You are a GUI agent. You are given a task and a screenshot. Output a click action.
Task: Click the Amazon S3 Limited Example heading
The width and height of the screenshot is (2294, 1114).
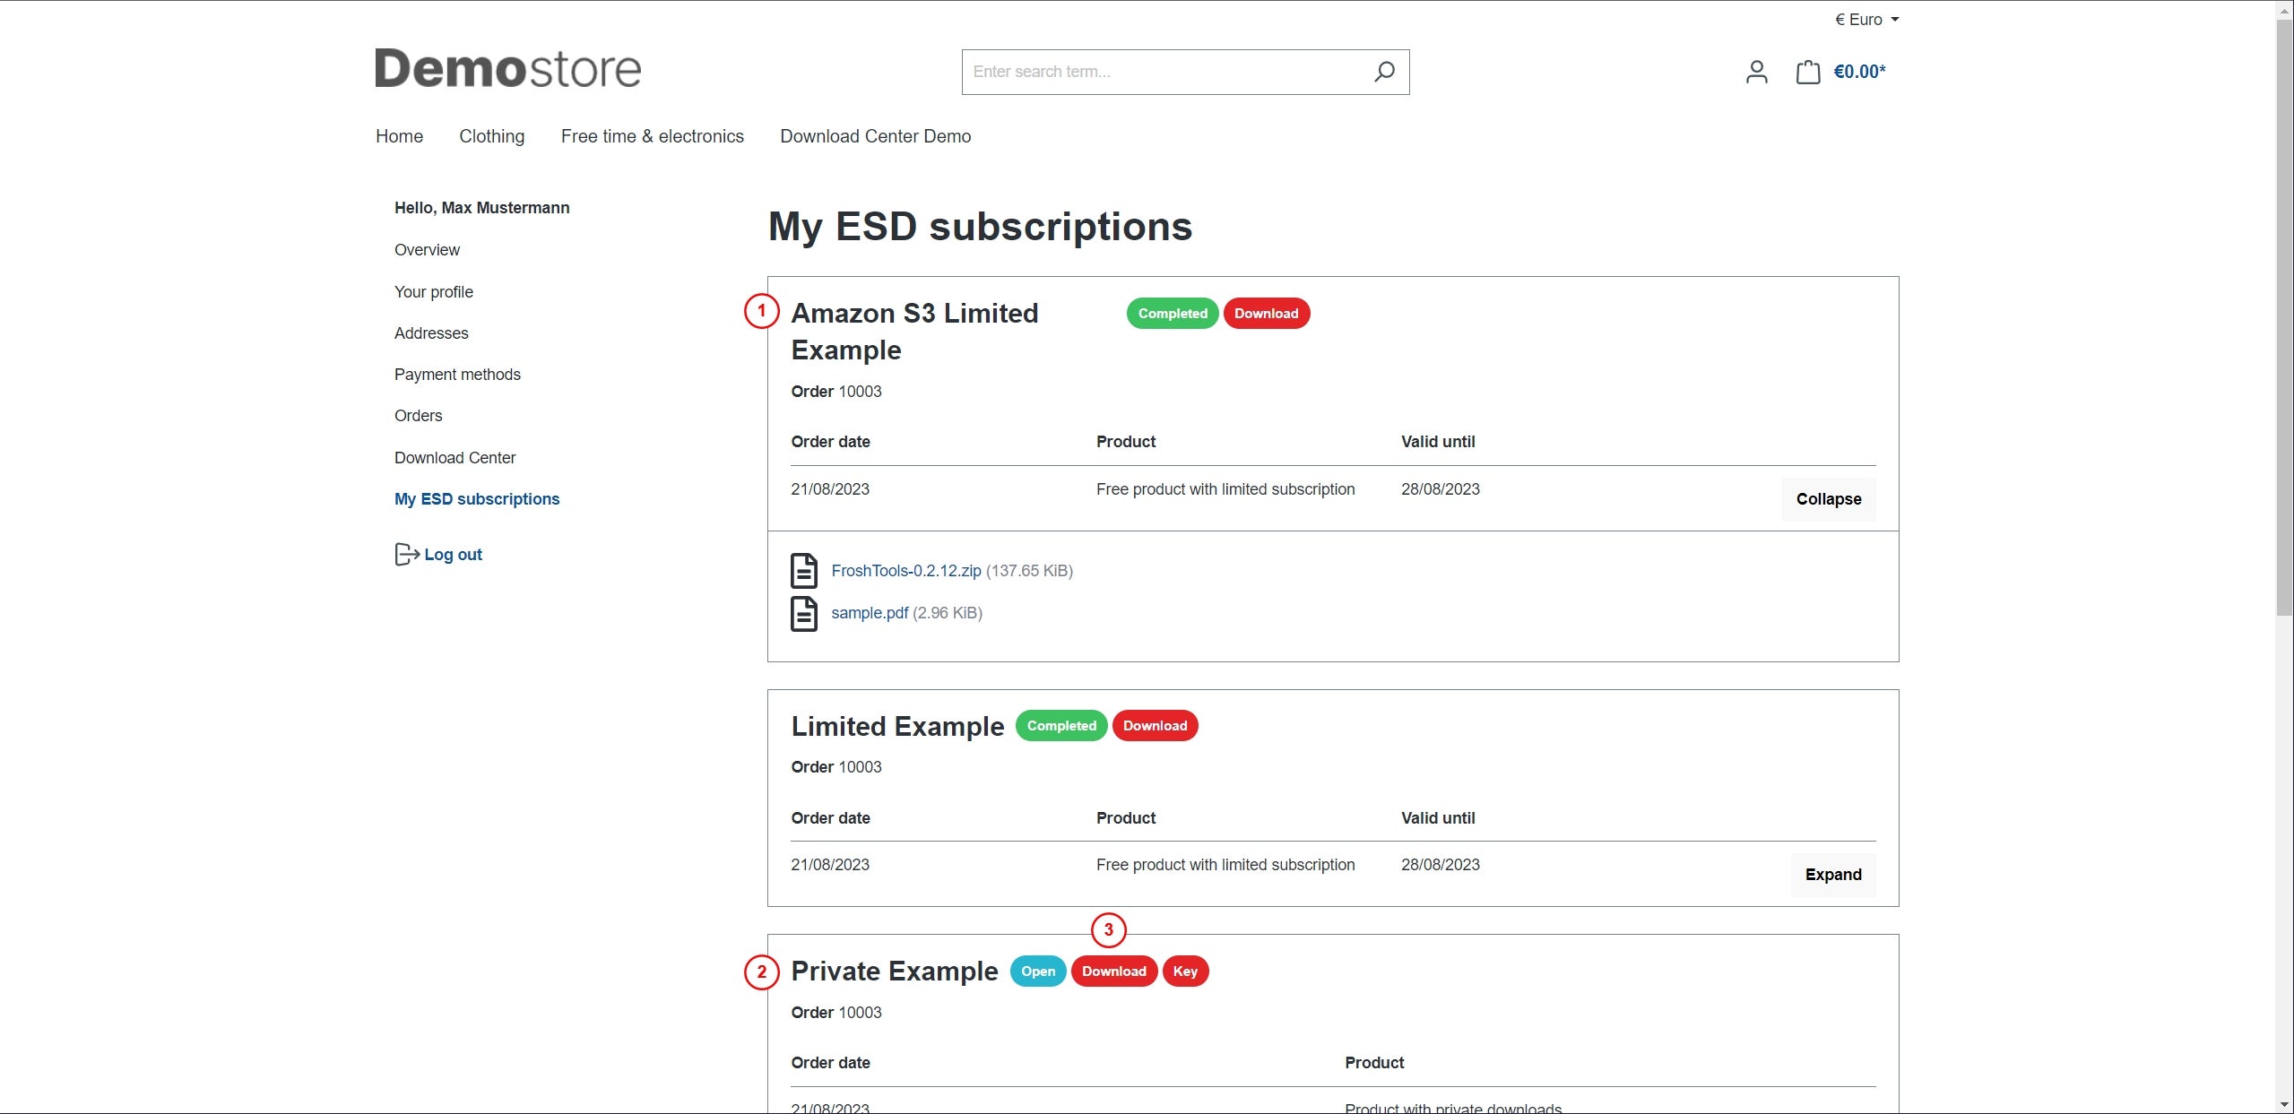coord(914,332)
